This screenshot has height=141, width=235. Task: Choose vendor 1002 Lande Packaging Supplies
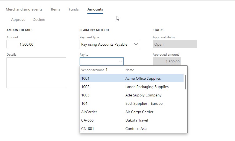[x=132, y=87]
